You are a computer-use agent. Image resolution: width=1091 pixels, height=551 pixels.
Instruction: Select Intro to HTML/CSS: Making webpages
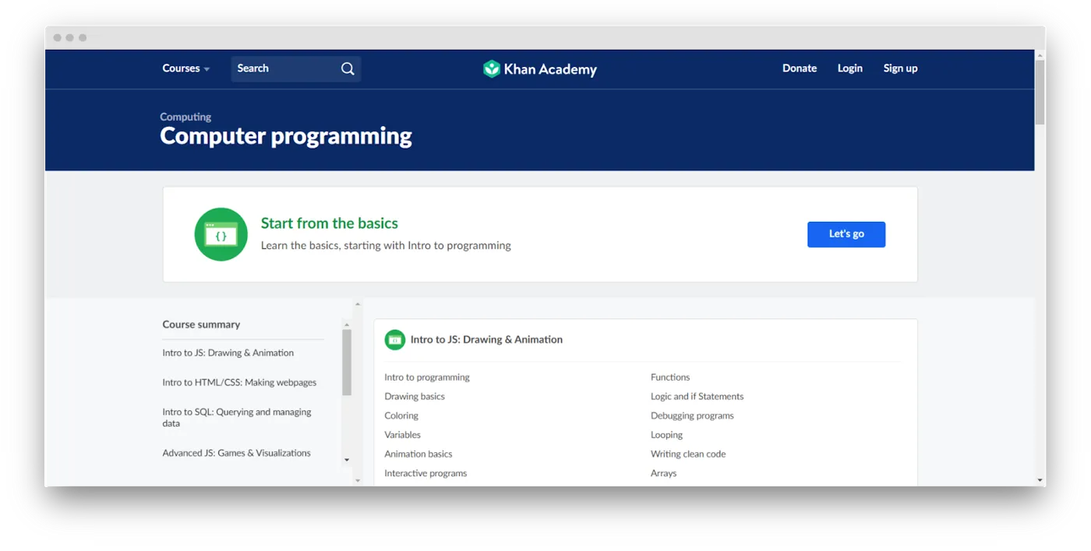239,382
